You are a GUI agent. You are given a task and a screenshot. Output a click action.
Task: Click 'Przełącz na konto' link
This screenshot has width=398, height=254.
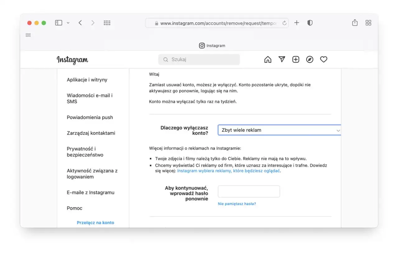(x=95, y=223)
